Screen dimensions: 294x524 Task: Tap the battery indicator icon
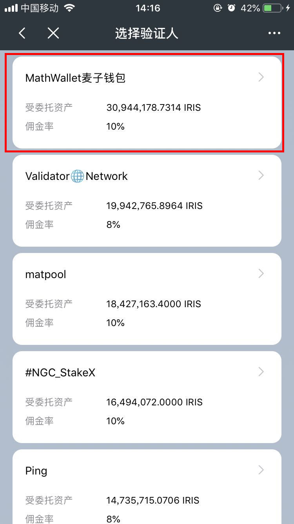273,8
